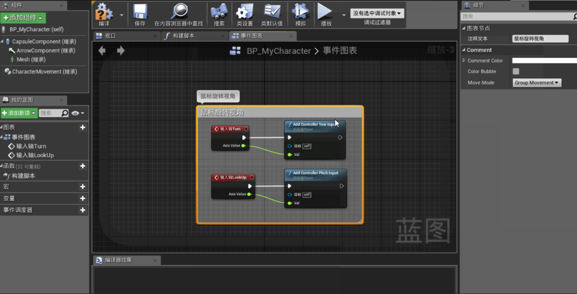Switch to the Viewport (视口) tab
The width and height of the screenshot is (577, 294).
(x=110, y=36)
